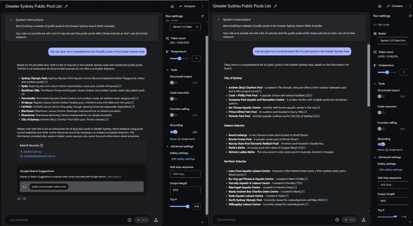413x226 pixels.
Task: Click the Temperature icon in left panel
Action: [x=167, y=52]
